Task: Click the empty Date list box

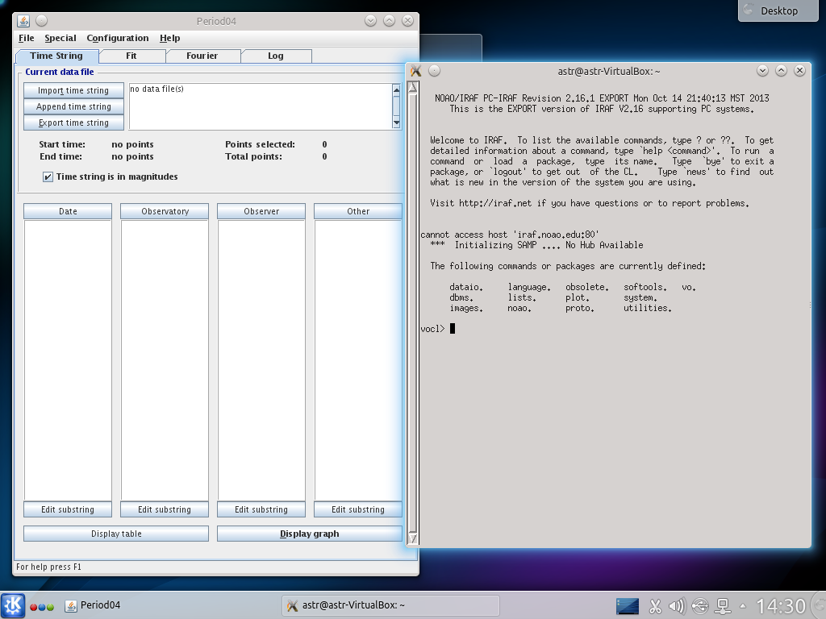Action: (x=68, y=360)
